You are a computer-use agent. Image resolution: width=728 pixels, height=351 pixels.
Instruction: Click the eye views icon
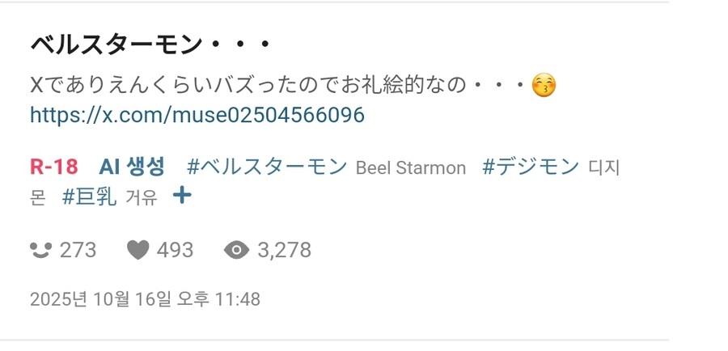[x=236, y=251]
